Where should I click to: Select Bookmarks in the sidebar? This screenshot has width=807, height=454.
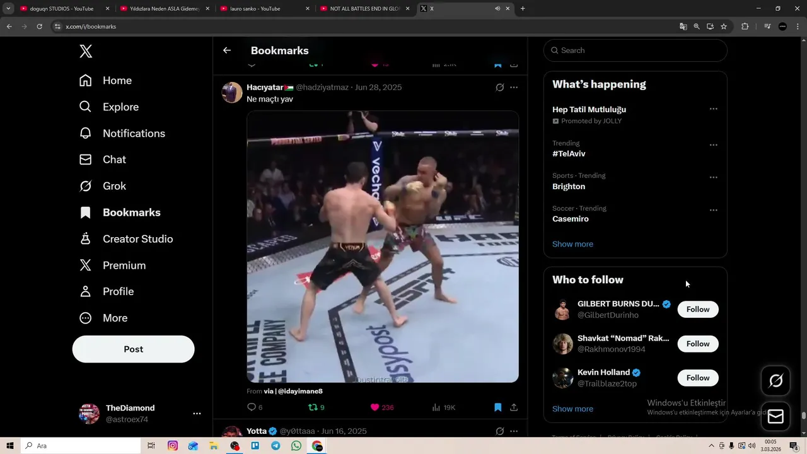(120, 212)
